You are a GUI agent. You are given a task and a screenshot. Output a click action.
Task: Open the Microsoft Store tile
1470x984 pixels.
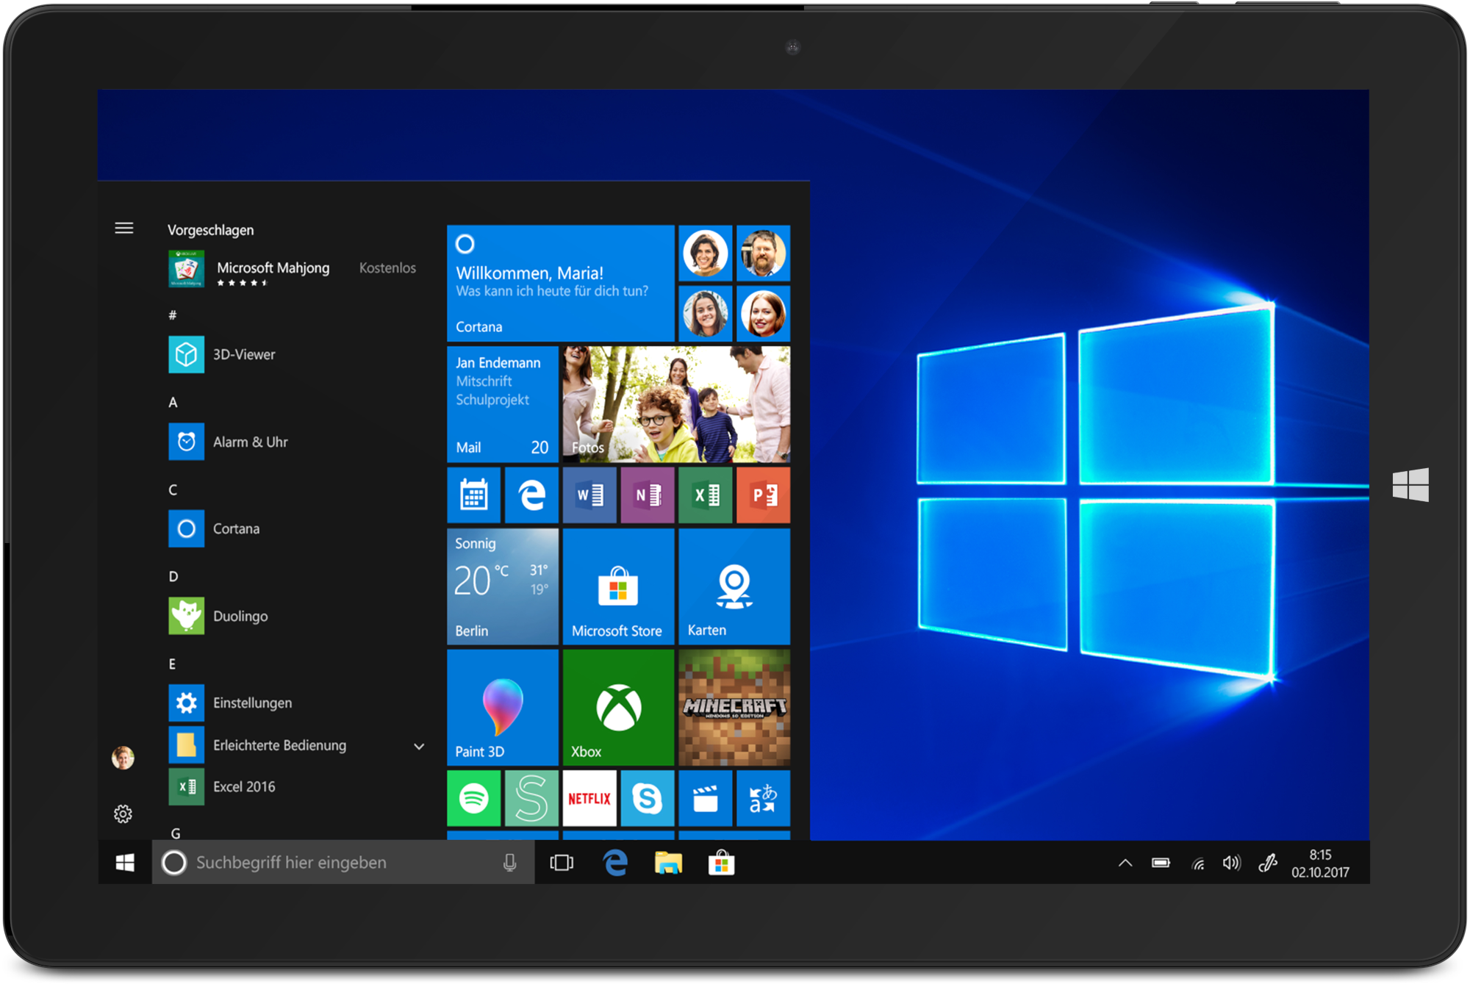click(x=618, y=586)
